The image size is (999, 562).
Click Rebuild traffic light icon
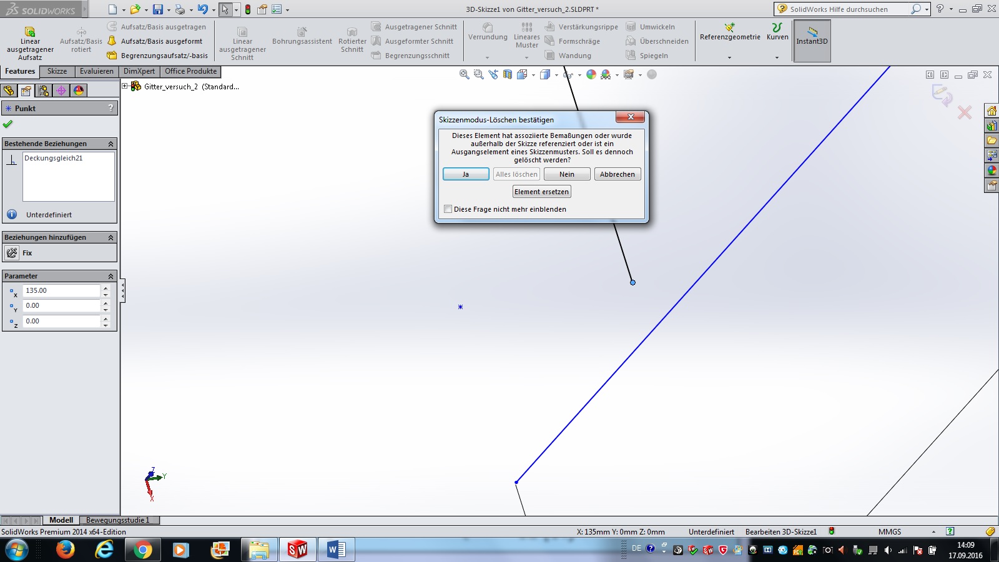click(248, 9)
